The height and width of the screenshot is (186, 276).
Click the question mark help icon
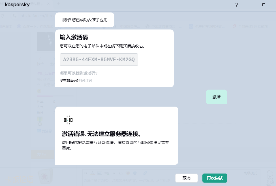pos(237,5)
